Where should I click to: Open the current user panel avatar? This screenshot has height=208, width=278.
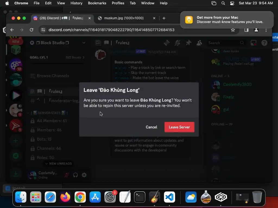click(x=32, y=175)
